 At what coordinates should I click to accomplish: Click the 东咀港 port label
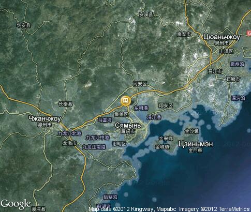[141, 108]
